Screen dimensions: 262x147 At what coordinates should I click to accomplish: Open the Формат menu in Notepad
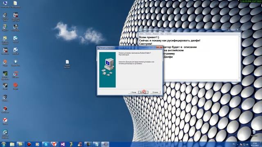[156, 34]
